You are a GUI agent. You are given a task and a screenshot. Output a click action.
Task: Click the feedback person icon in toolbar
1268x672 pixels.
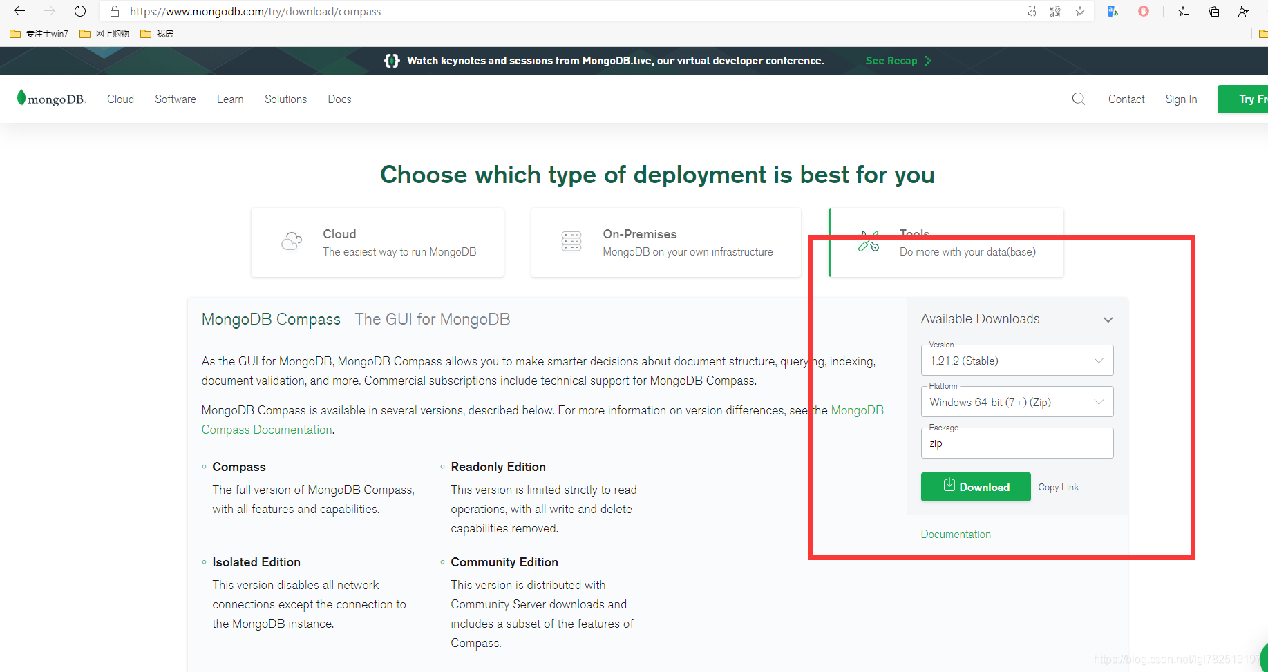click(x=1244, y=11)
